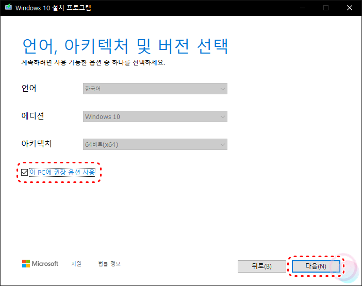
Task: Click the 다음(N) button
Action: [316, 266]
